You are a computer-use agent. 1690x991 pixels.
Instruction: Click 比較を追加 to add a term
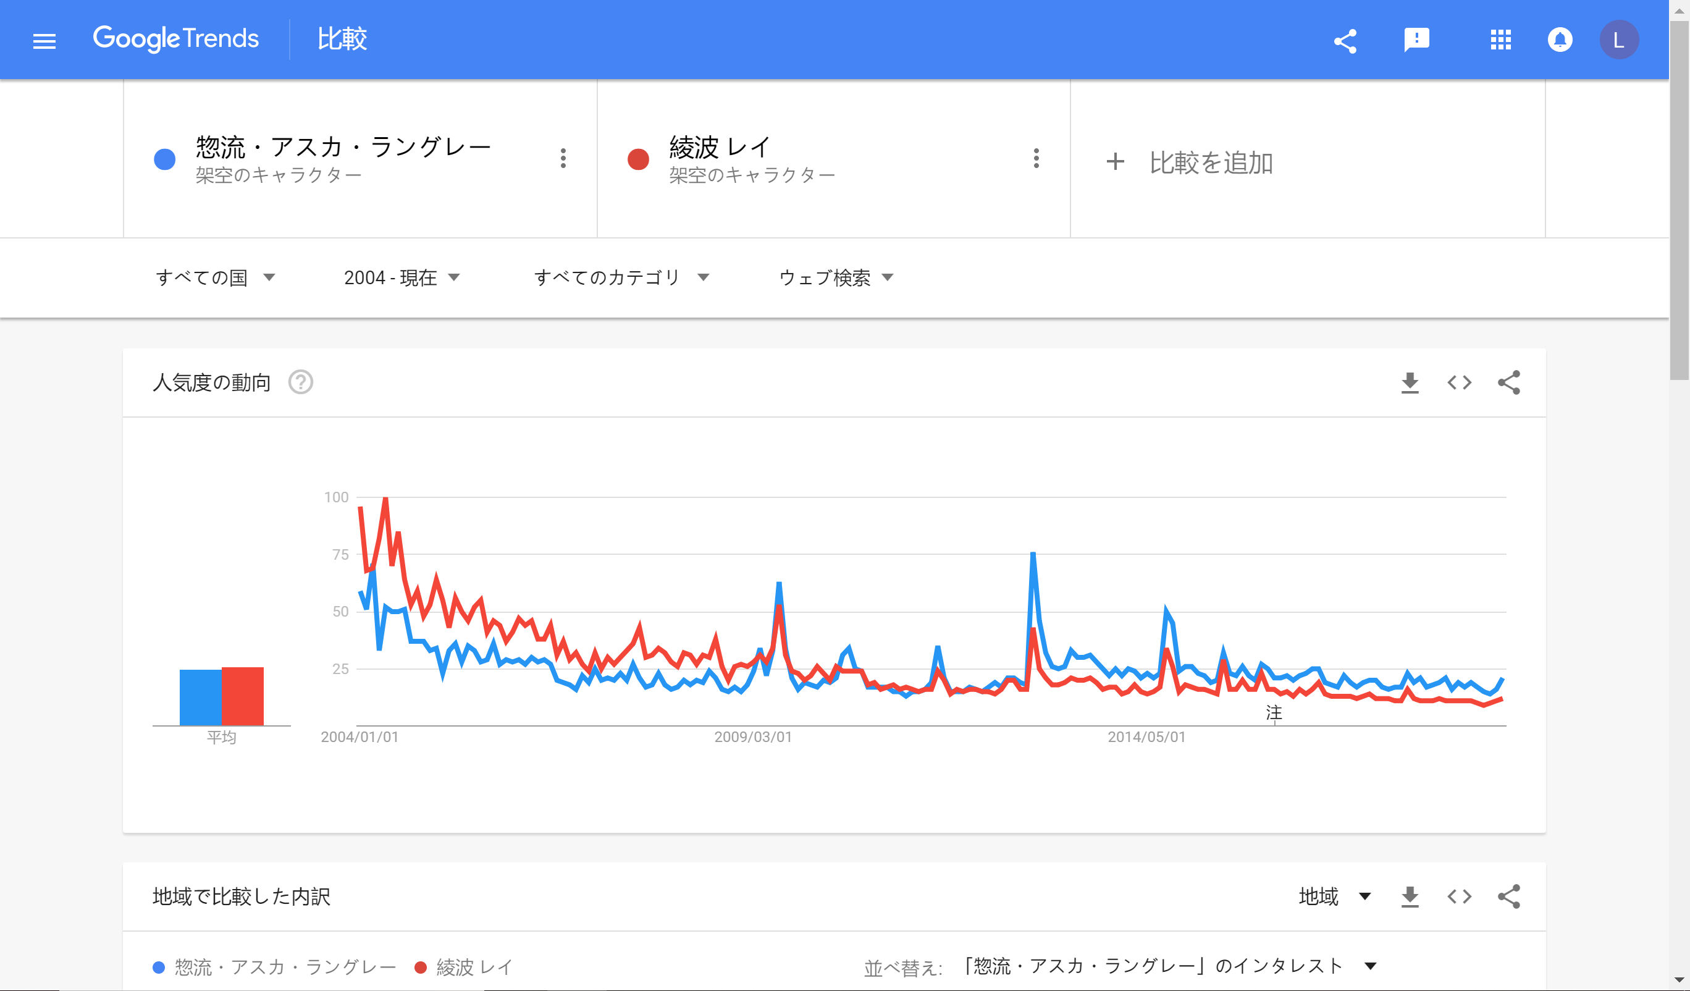pos(1190,162)
